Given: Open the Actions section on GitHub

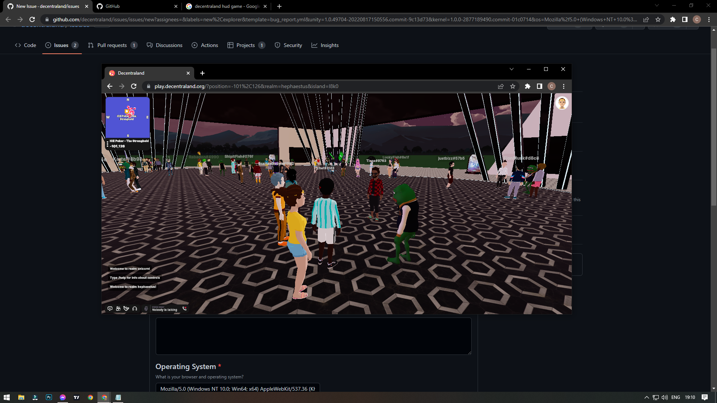Looking at the screenshot, I should point(205,45).
